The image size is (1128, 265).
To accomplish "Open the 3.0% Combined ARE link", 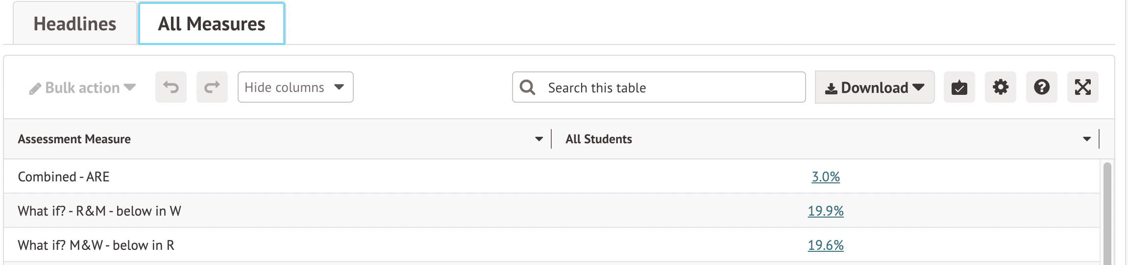I will [x=826, y=177].
